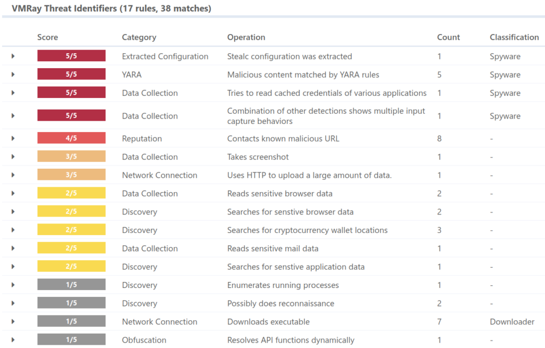The image size is (545, 348).
Task: Click the 4/5 score badge for Reputation
Action: coord(71,138)
